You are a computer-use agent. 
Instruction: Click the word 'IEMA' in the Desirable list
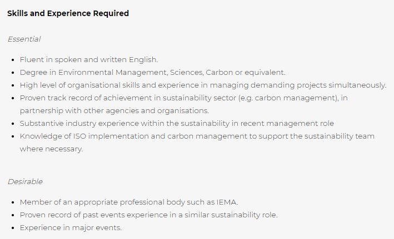tap(226, 202)
